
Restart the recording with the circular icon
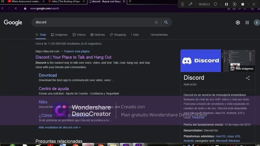click(234, 4)
